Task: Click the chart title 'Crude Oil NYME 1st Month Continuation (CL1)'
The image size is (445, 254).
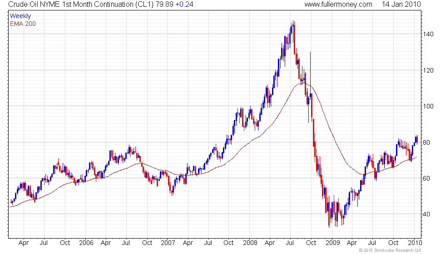Action: [81, 5]
